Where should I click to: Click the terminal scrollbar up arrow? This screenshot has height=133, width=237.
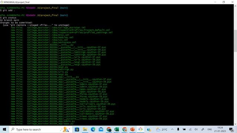(236, 6)
